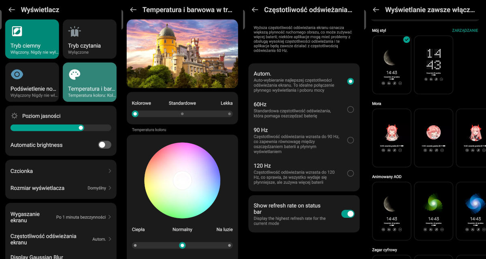The image size is (486, 259).
Task: Tap ZARZĄDZANIE link in Mój styl
Action: click(x=465, y=31)
